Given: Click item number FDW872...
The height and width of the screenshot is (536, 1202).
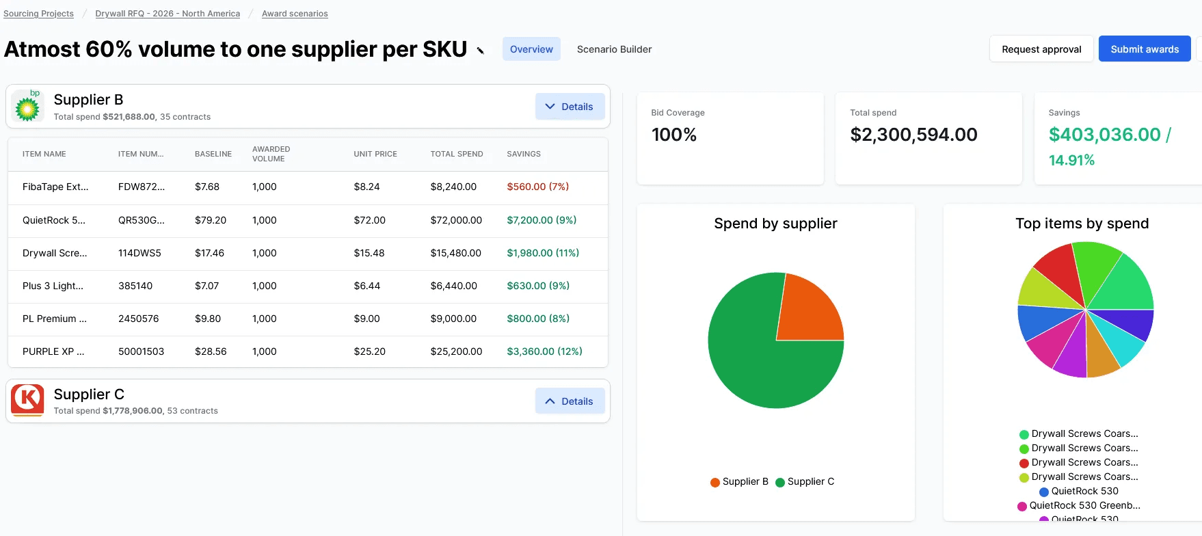Looking at the screenshot, I should pos(142,187).
